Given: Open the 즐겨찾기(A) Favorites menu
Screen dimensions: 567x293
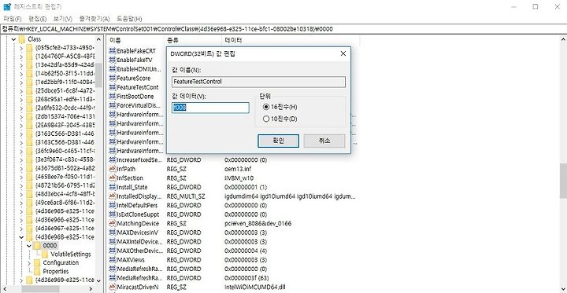Looking at the screenshot, I should (94, 19).
